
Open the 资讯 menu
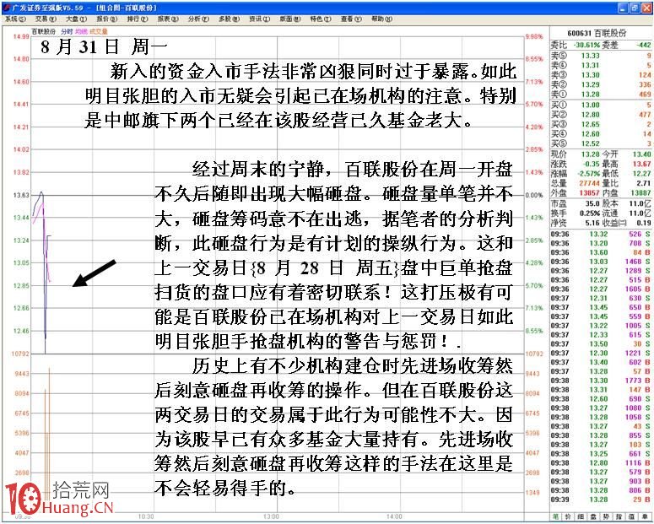[x=259, y=19]
